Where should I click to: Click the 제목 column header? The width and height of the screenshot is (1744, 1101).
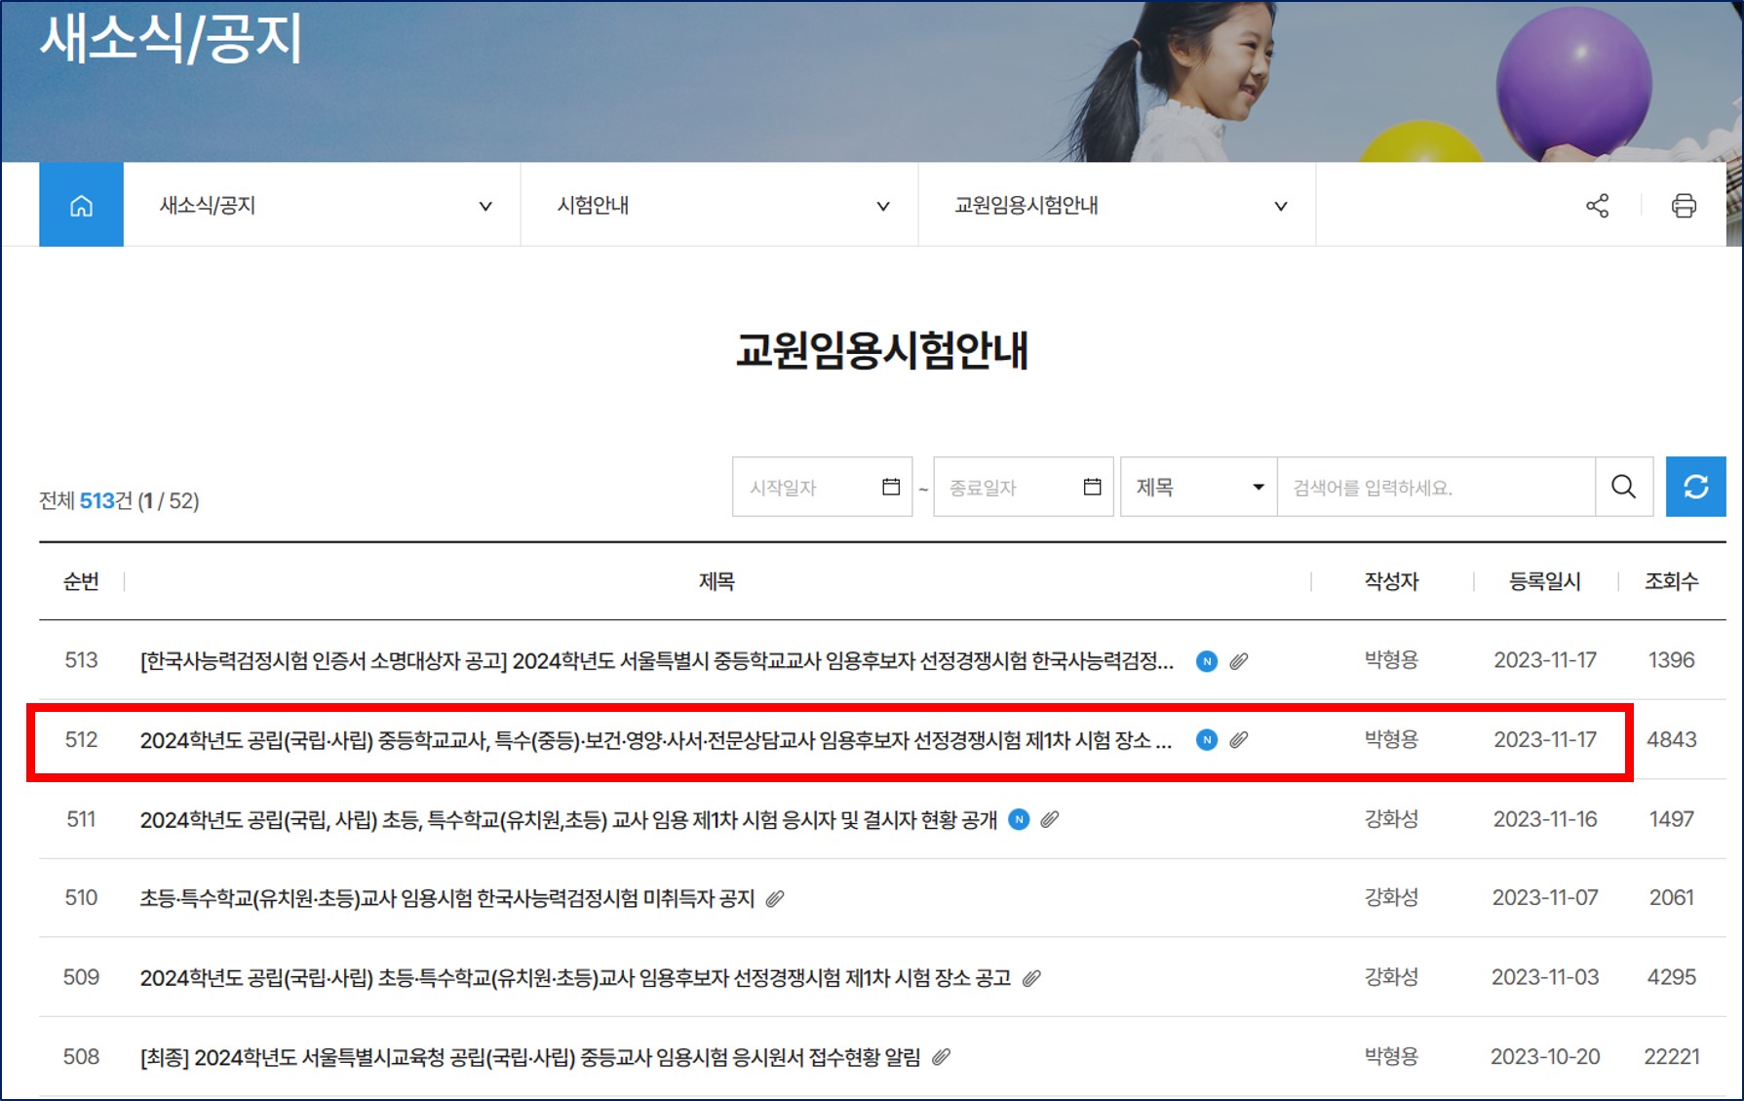click(718, 581)
